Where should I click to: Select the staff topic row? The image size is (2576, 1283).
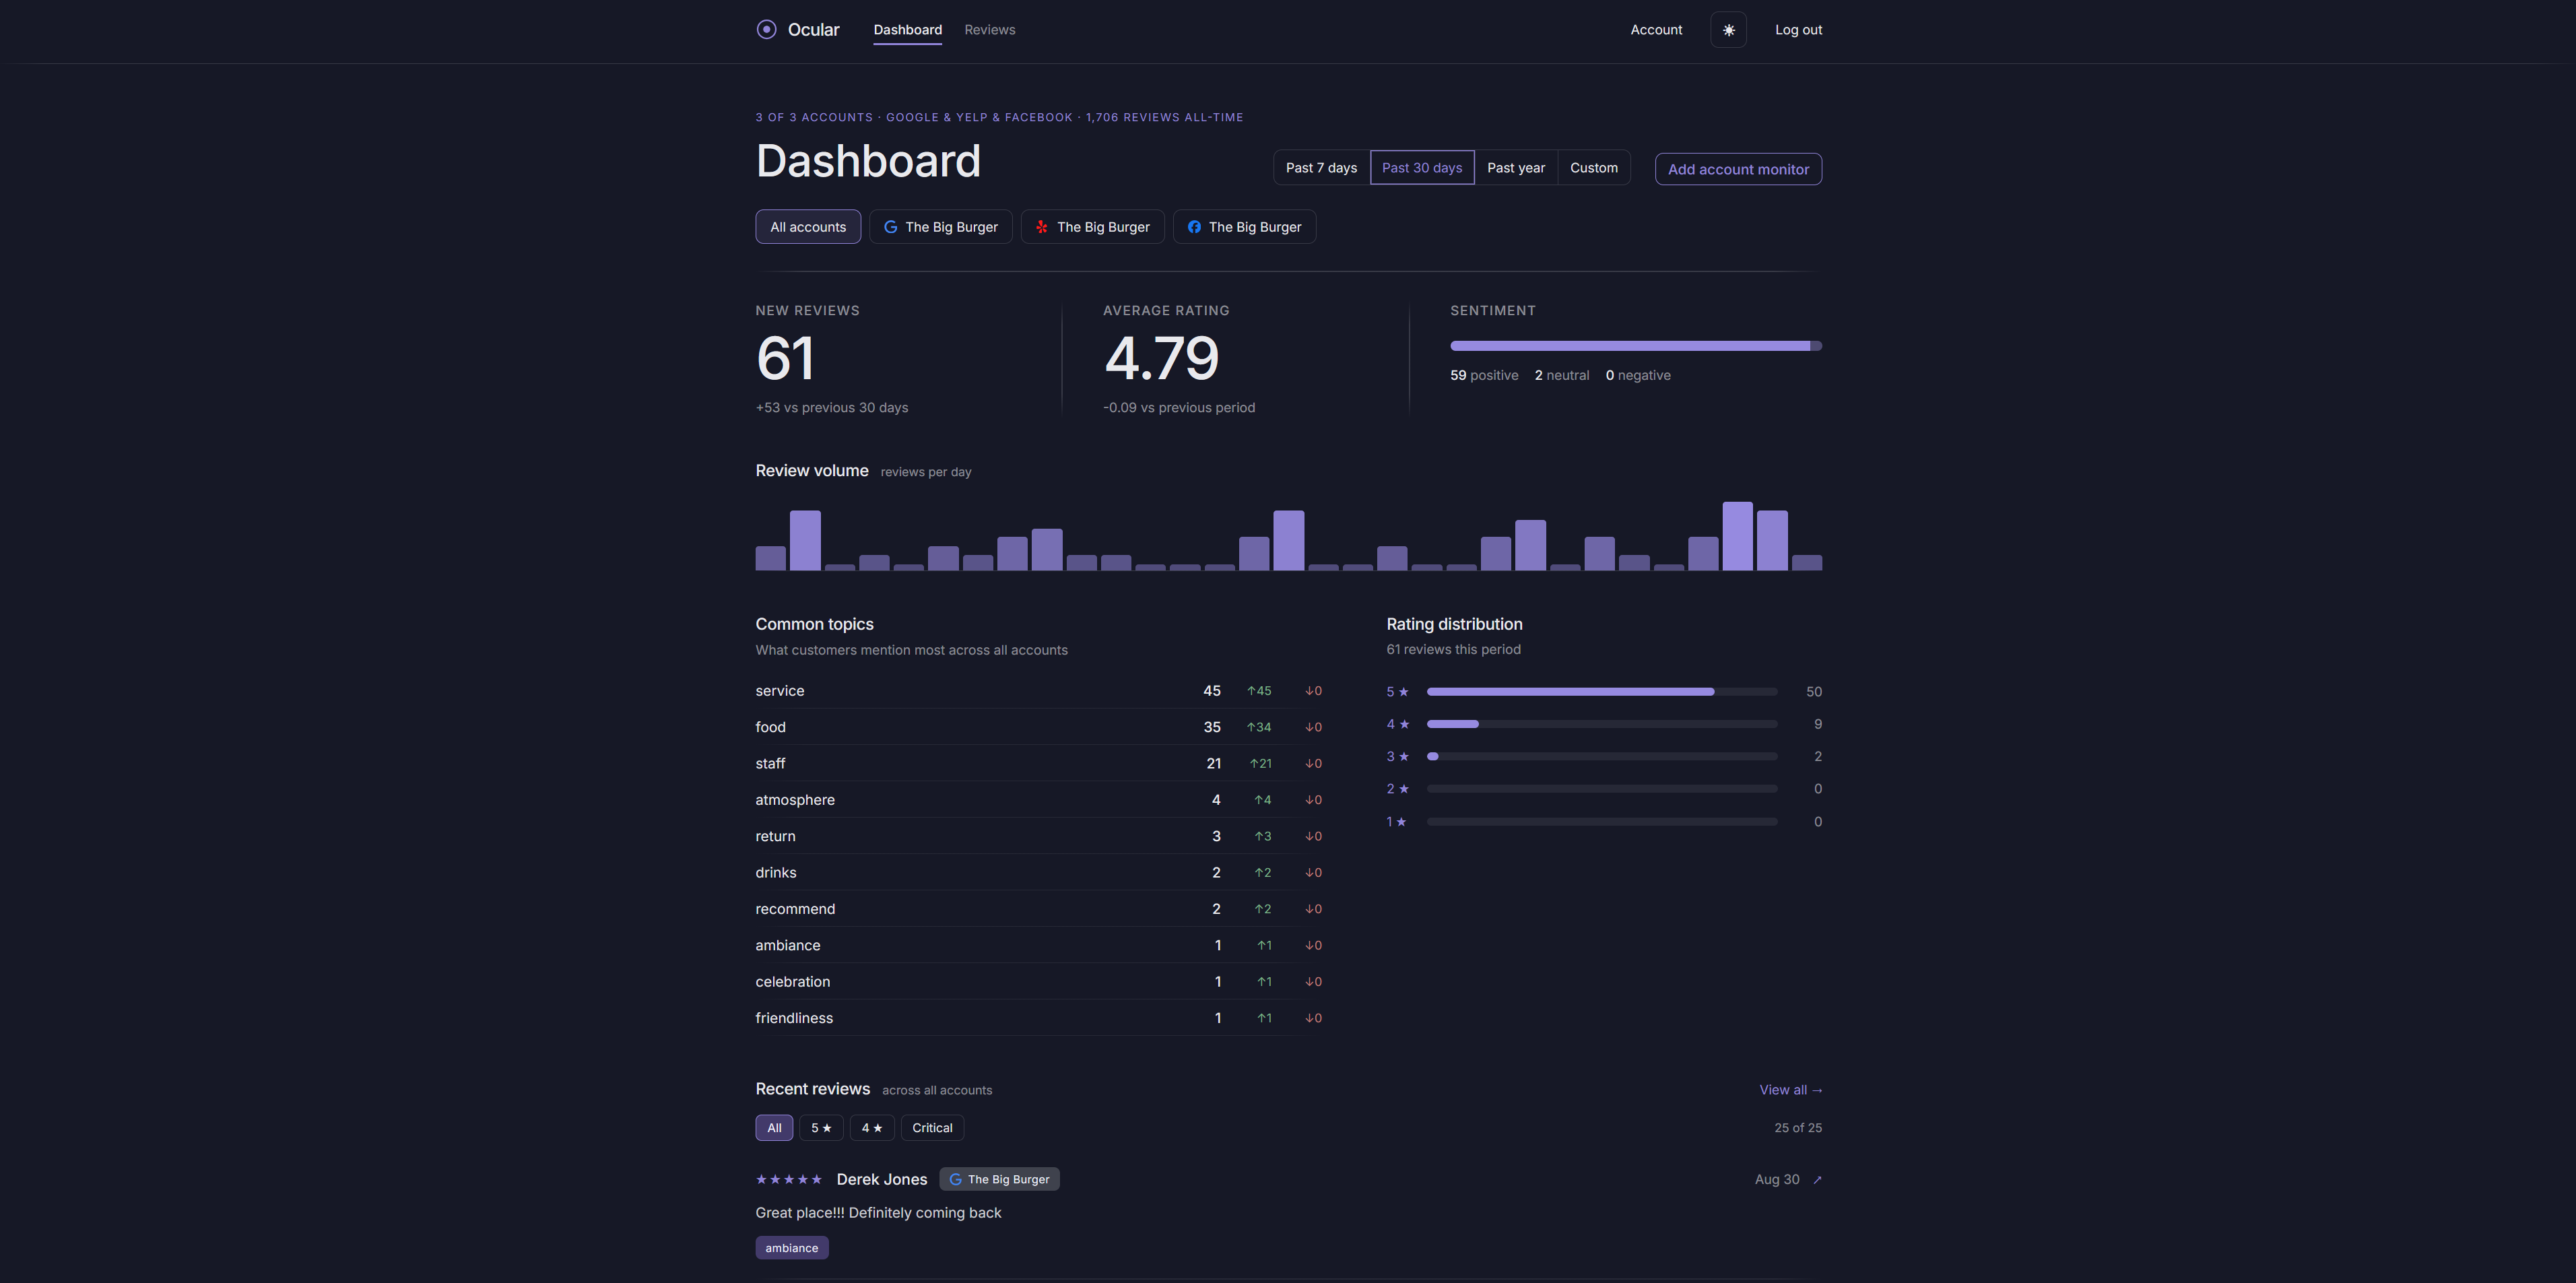coord(1039,764)
